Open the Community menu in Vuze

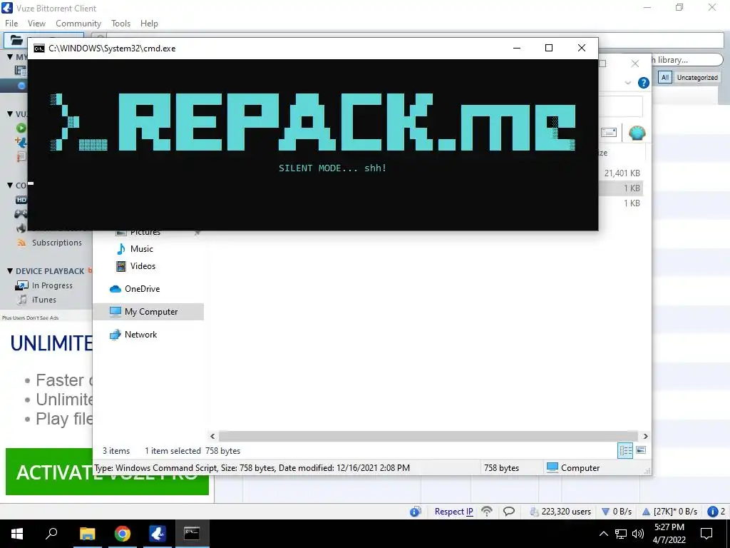click(x=78, y=24)
